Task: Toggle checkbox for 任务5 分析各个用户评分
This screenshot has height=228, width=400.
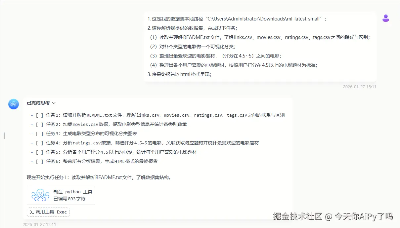Action: point(40,152)
